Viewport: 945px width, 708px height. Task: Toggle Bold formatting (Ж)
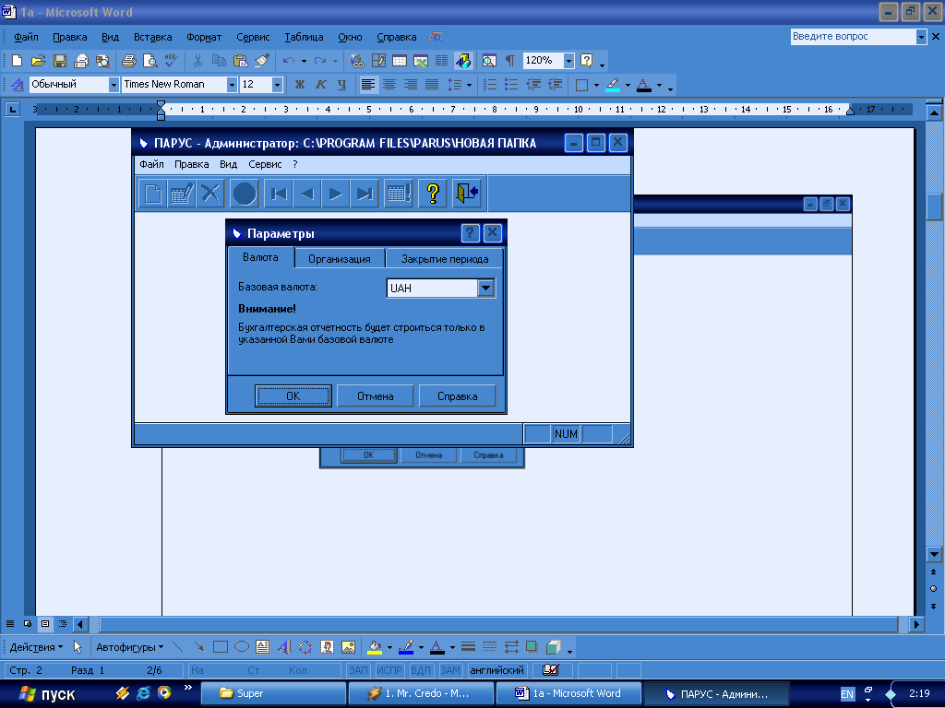tap(300, 84)
